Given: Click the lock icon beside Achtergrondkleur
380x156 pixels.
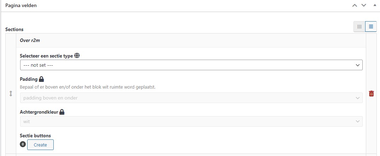Looking at the screenshot, I should pos(62,112).
